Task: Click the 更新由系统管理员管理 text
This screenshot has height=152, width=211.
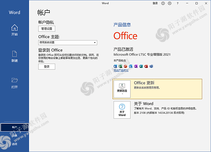Action: [x=147, y=88]
